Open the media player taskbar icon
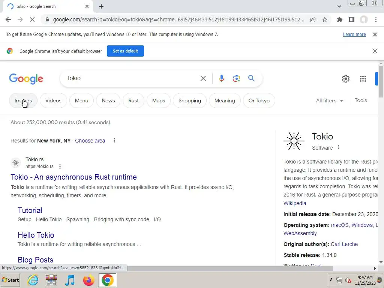384x288 pixels. click(70, 280)
